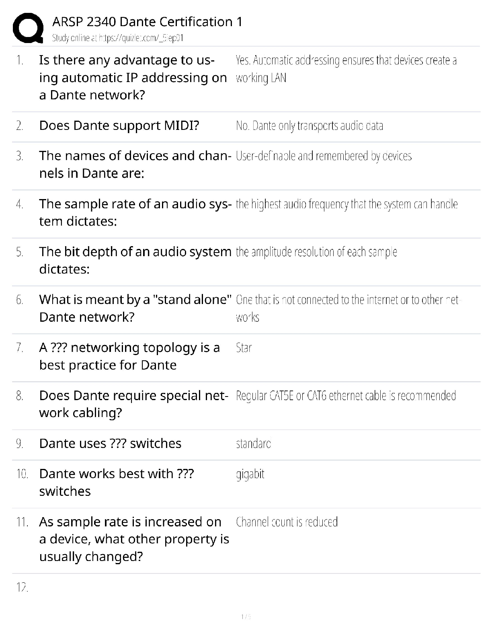
Task: Click the answer 'gigabit'
Action: (x=250, y=475)
